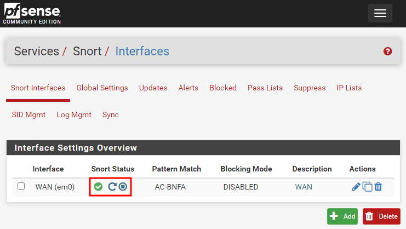Image resolution: width=406 pixels, height=229 pixels.
Task: Open the red help question mark icon
Action: pos(388,51)
